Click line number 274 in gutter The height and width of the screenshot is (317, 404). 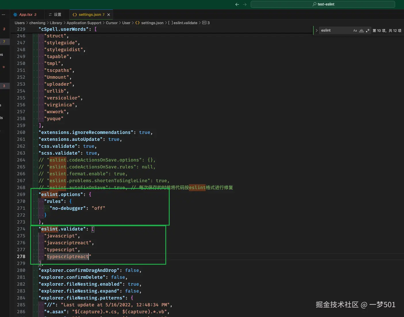(x=21, y=229)
